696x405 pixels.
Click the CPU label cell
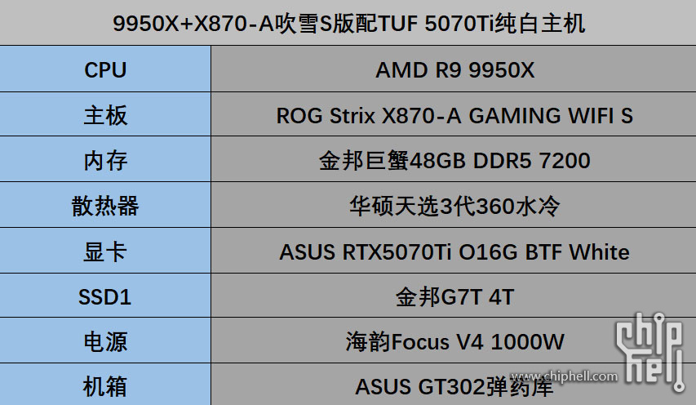(x=105, y=69)
